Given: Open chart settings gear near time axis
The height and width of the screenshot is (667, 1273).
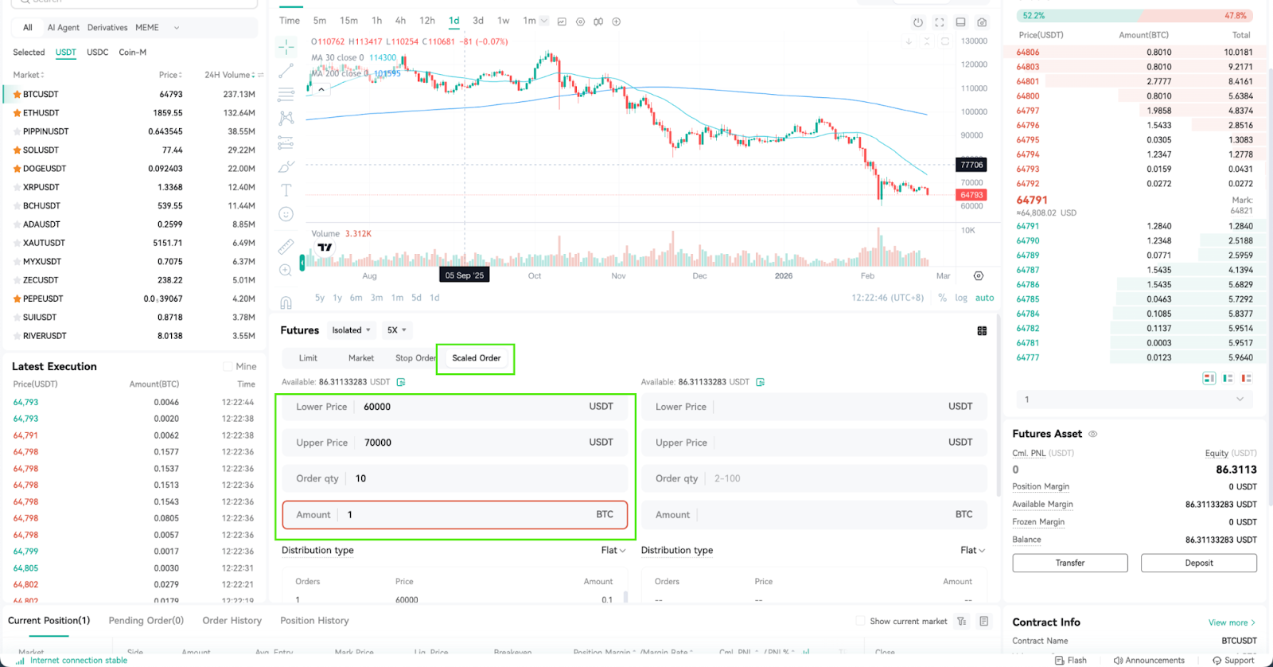Looking at the screenshot, I should [979, 275].
